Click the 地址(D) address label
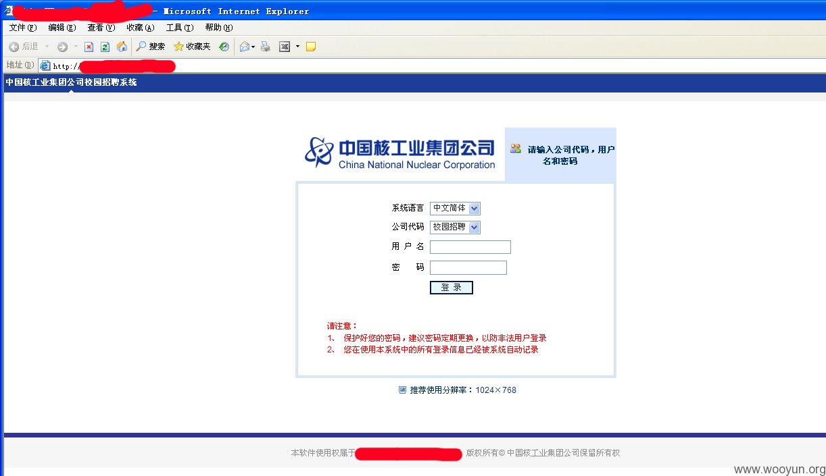The height and width of the screenshot is (476, 826). tap(20, 65)
